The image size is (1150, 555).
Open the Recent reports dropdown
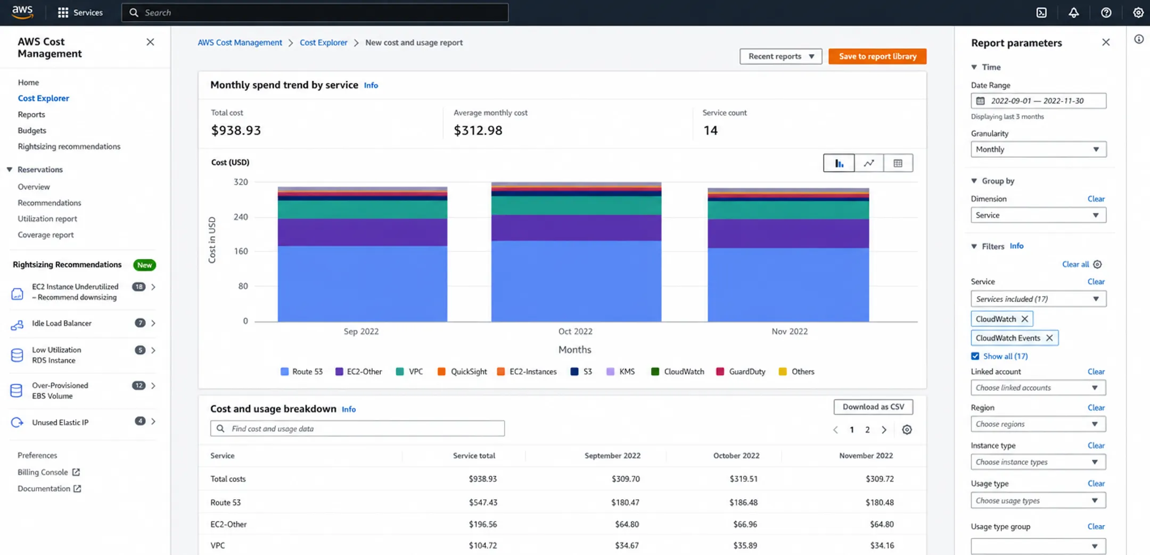pos(781,56)
